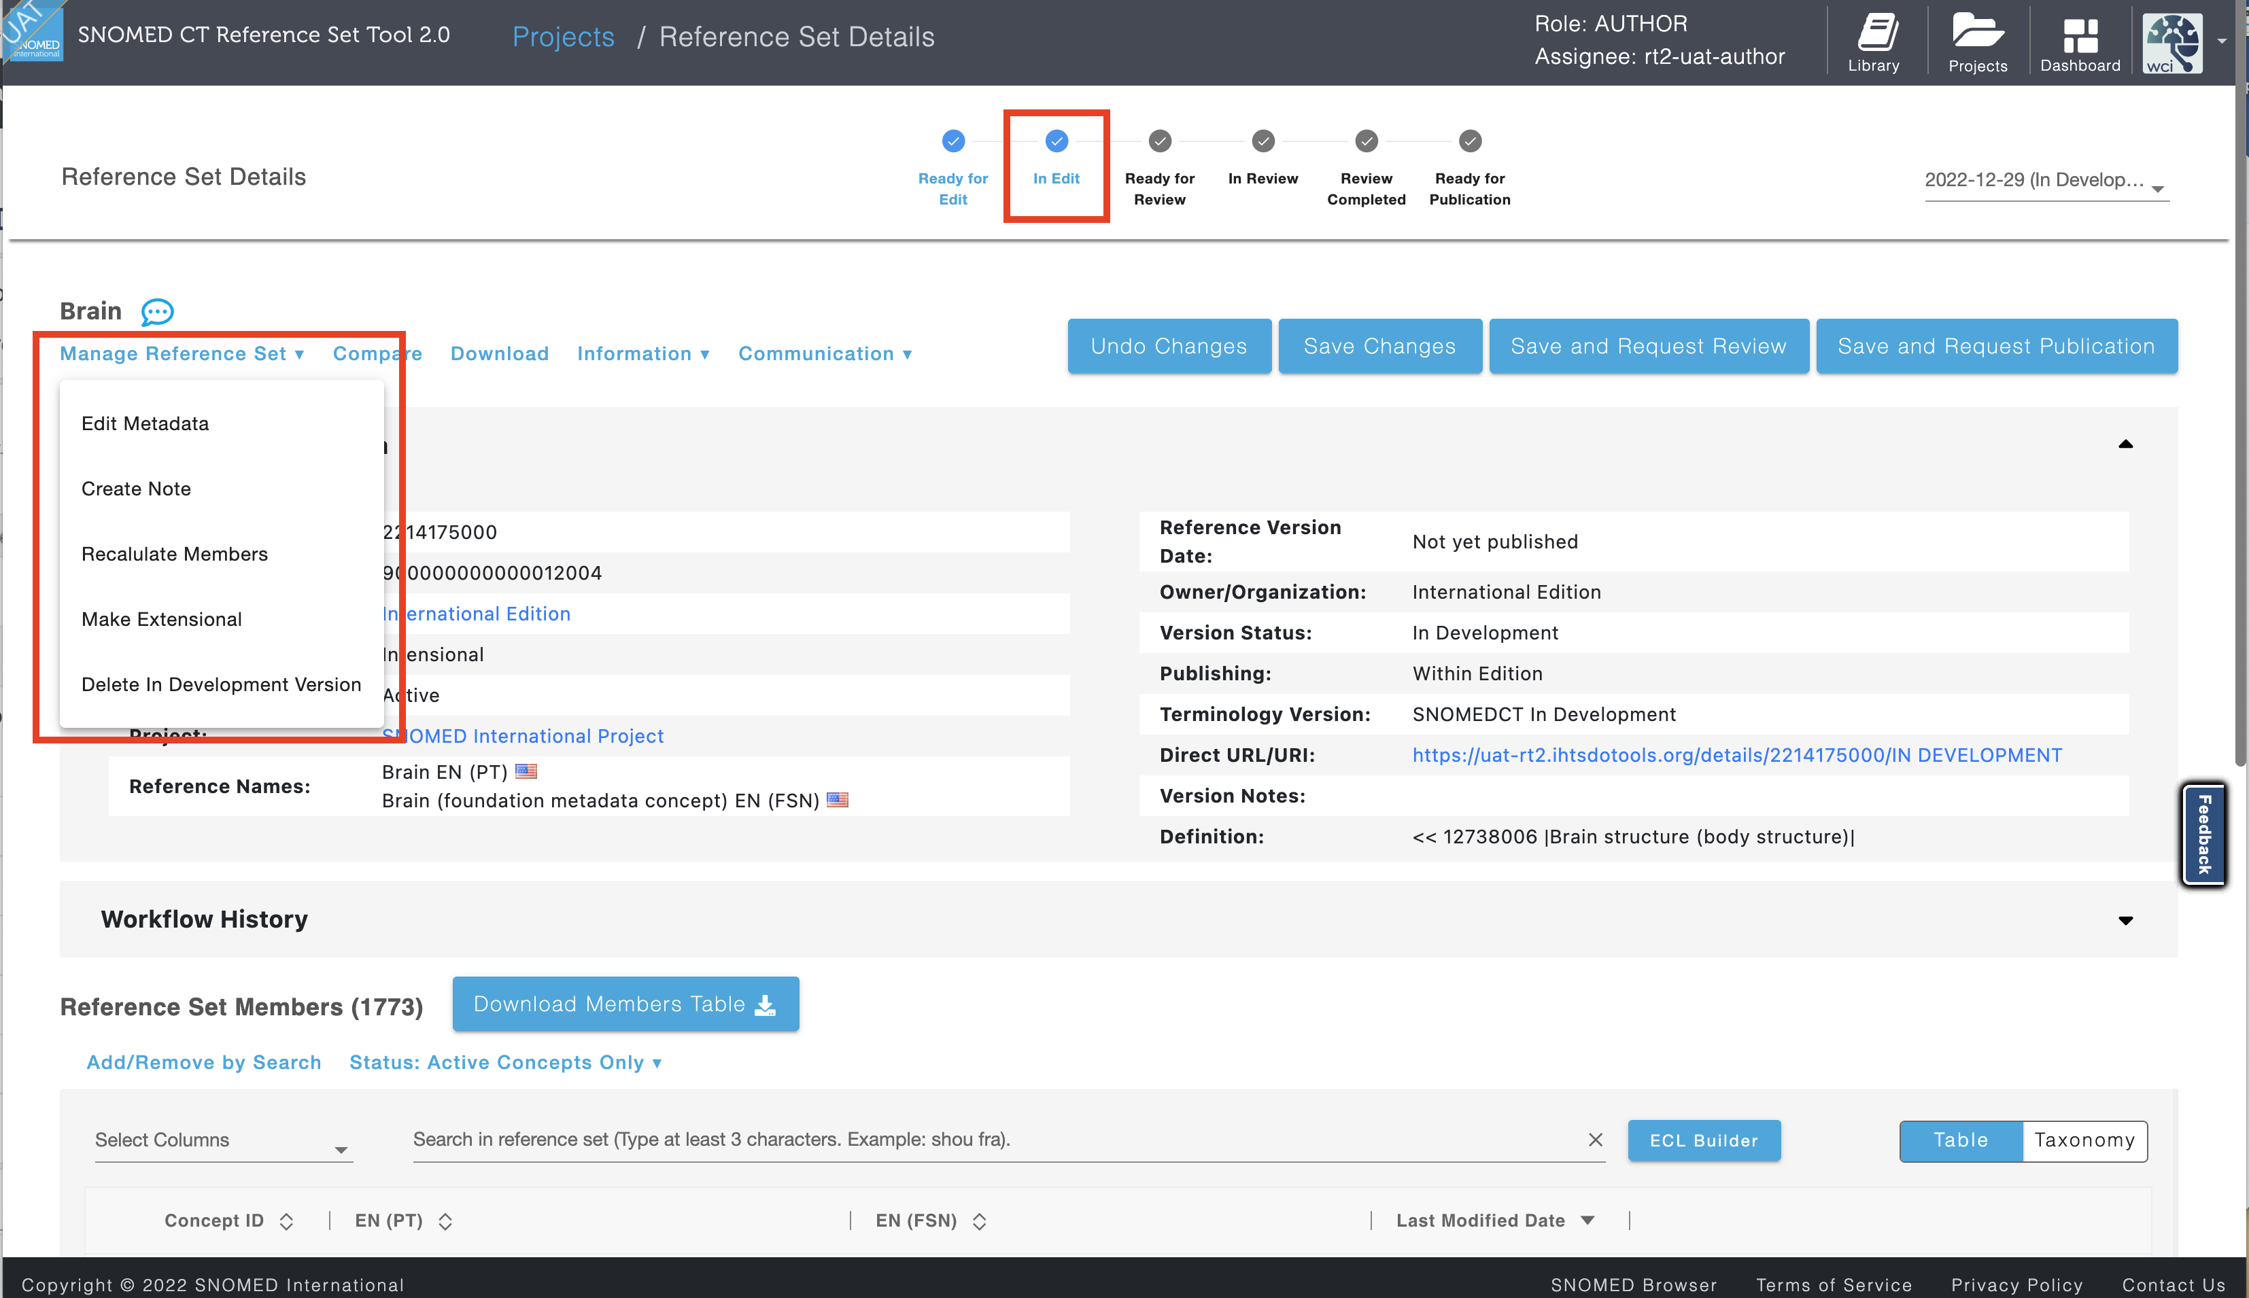The height and width of the screenshot is (1298, 2249).
Task: Open SNOMED Browser footer link
Action: 1633,1284
